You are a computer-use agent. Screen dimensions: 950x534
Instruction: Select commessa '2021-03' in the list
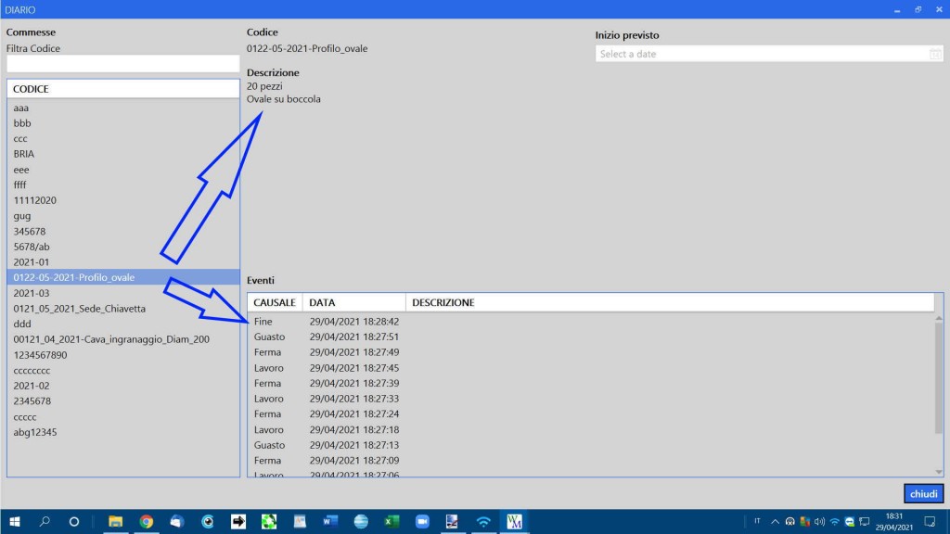(x=123, y=293)
